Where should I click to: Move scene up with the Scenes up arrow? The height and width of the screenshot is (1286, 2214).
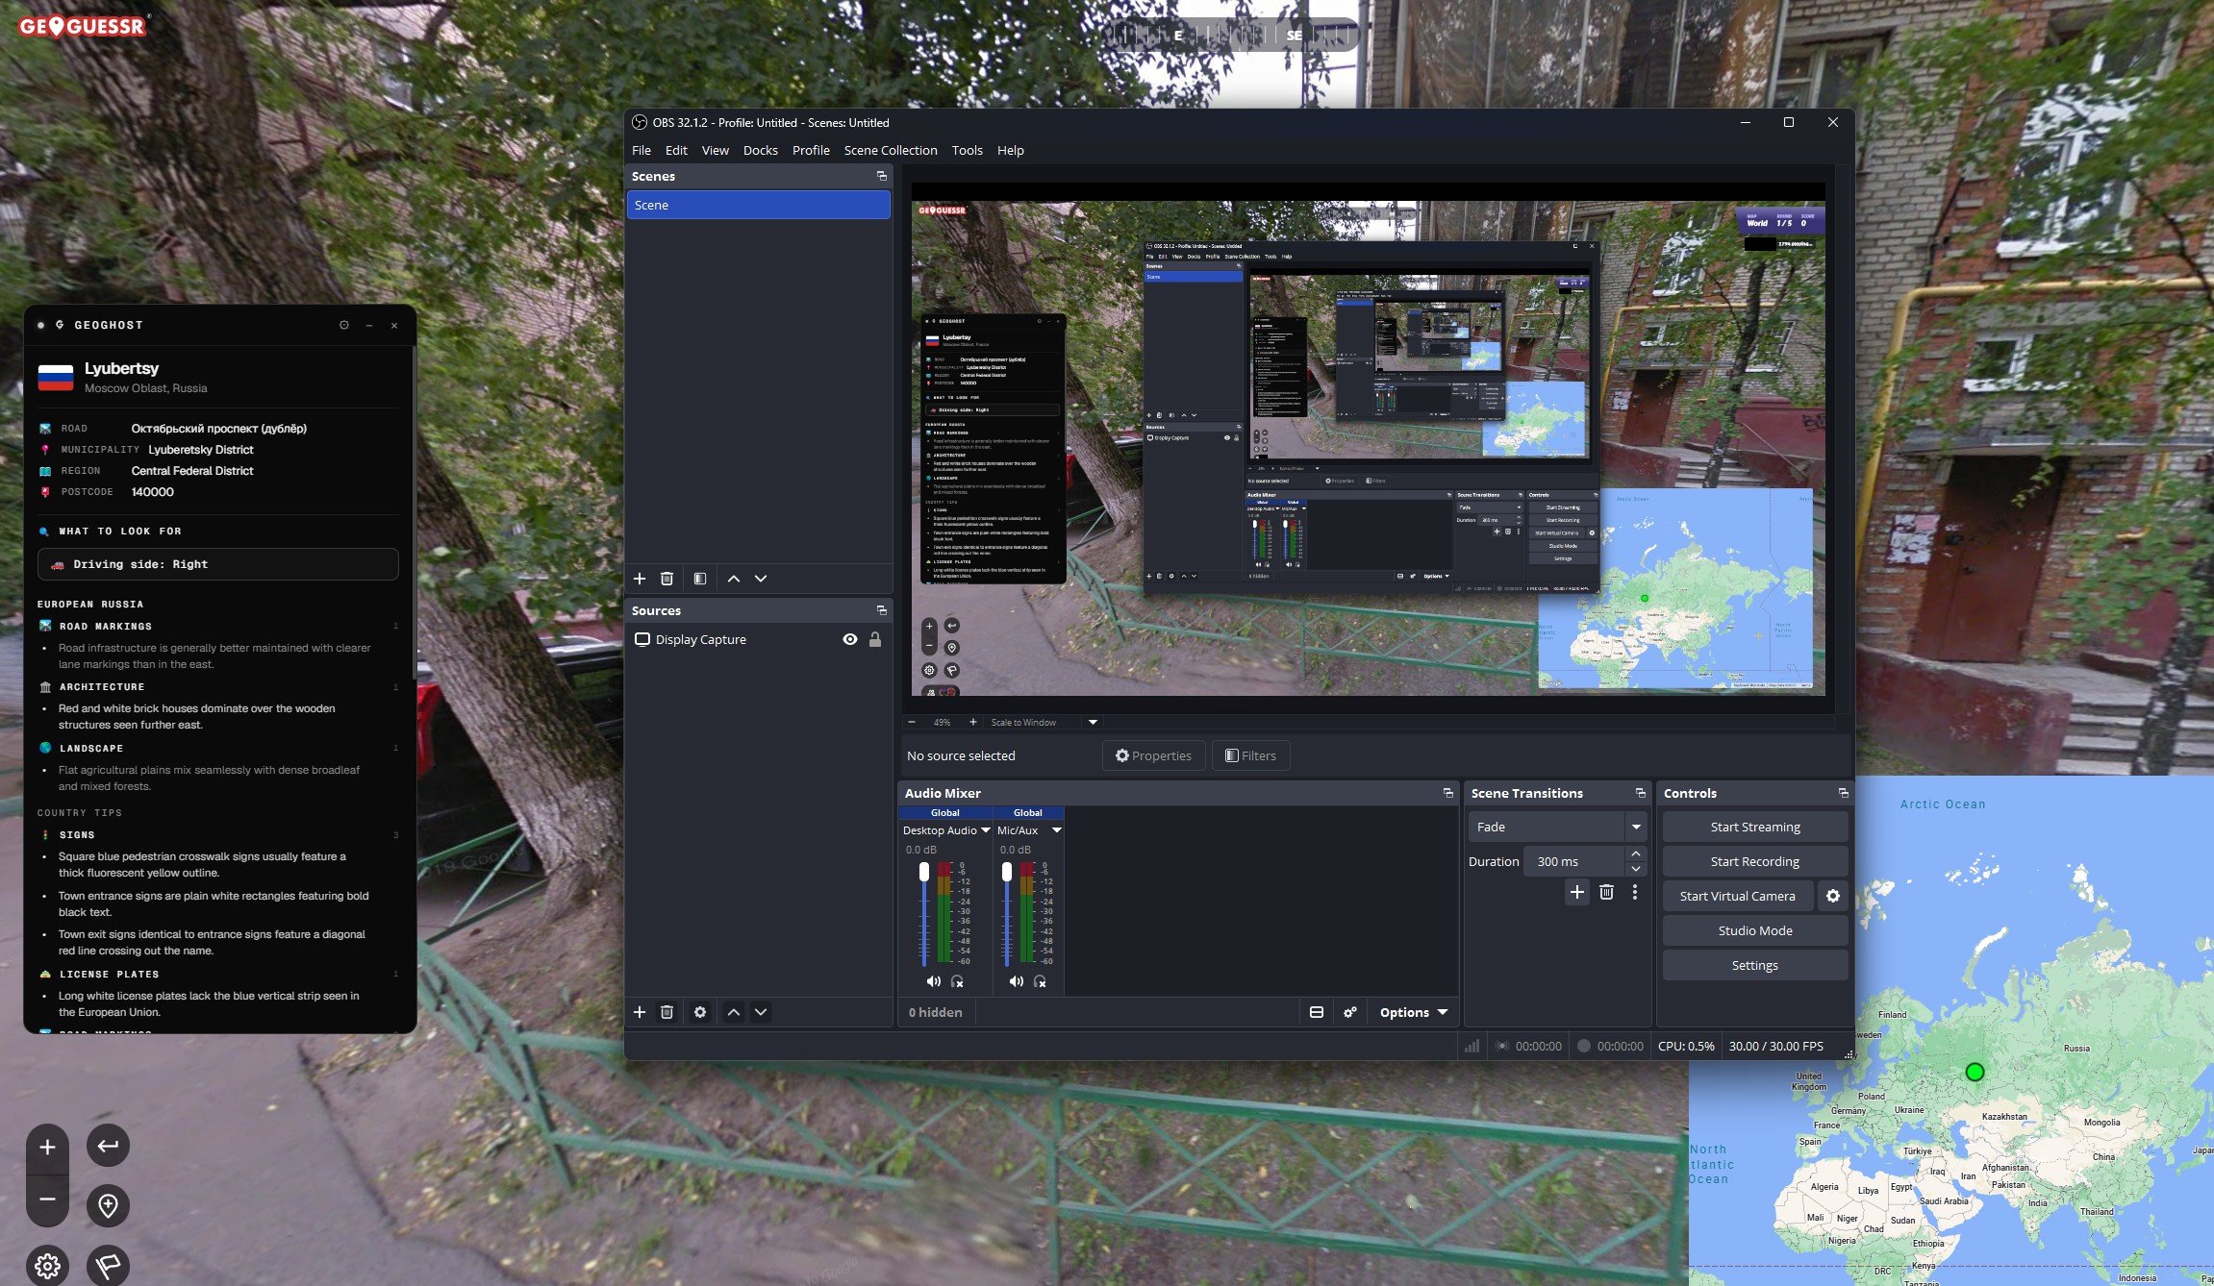click(734, 579)
